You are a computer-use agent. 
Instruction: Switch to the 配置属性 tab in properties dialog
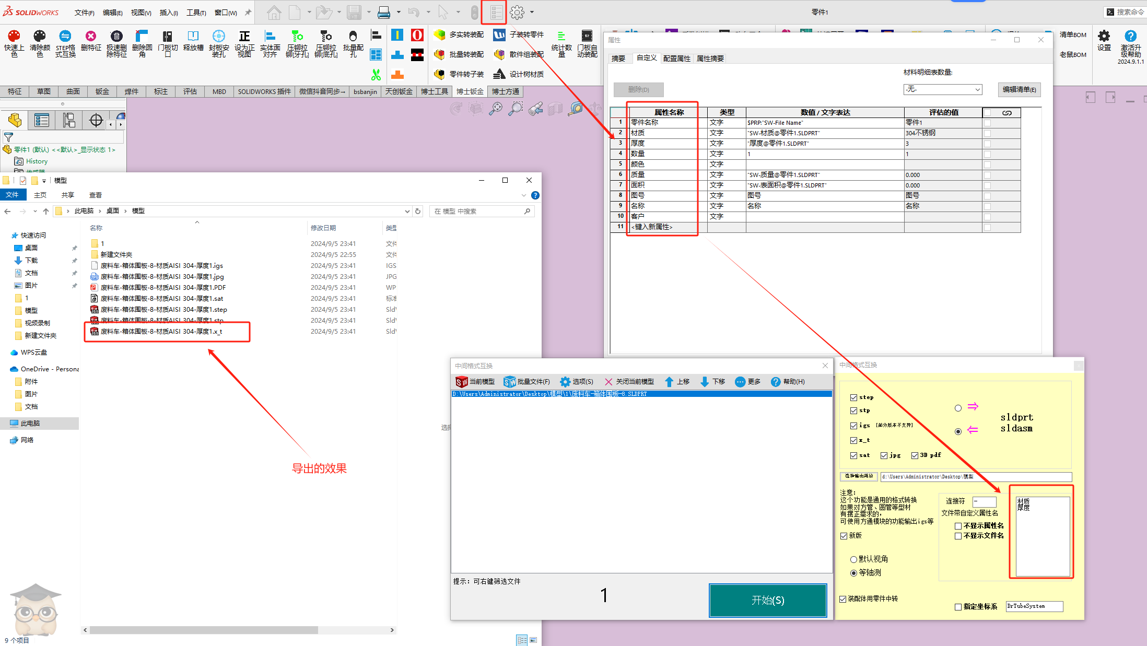(676, 58)
